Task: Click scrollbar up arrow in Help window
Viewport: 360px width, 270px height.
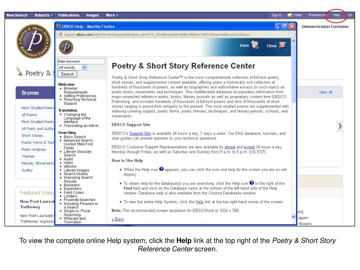Action: [293, 41]
